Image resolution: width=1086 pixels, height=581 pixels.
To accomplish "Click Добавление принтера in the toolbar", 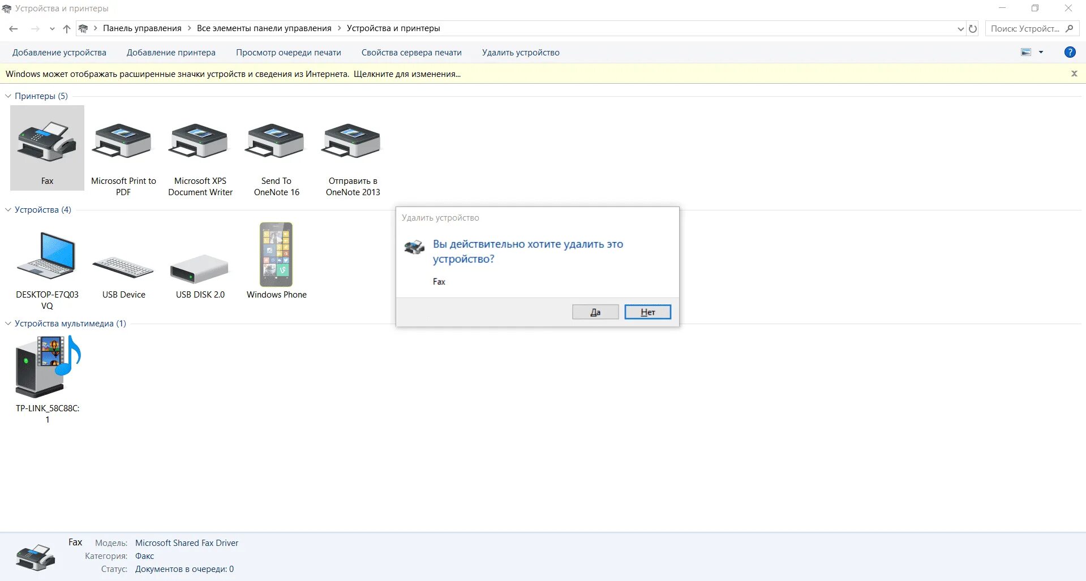I will point(171,53).
